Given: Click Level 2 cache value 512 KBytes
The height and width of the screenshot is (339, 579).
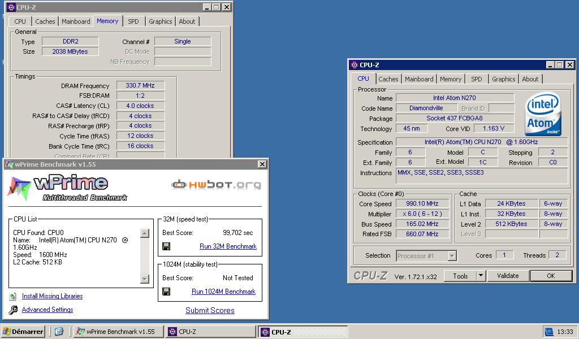Looking at the screenshot, I should click(511, 224).
